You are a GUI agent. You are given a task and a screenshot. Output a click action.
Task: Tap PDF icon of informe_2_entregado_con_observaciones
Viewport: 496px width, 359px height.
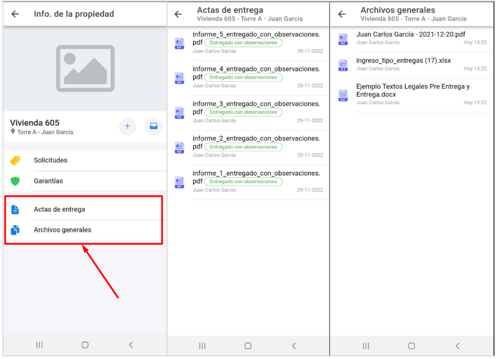point(179,147)
